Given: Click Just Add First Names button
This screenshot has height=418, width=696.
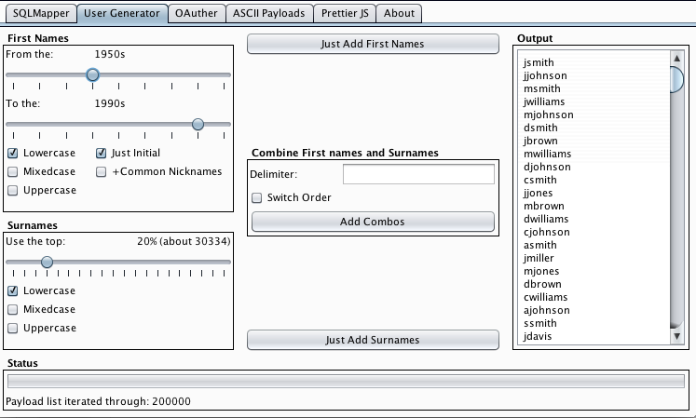Looking at the screenshot, I should 373,44.
